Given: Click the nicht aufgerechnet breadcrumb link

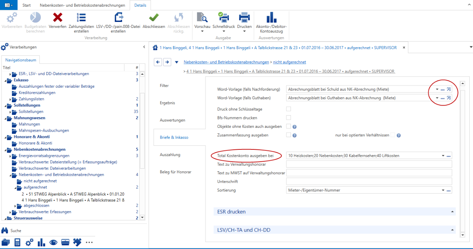Looking at the screenshot, I should click(x=289, y=62).
